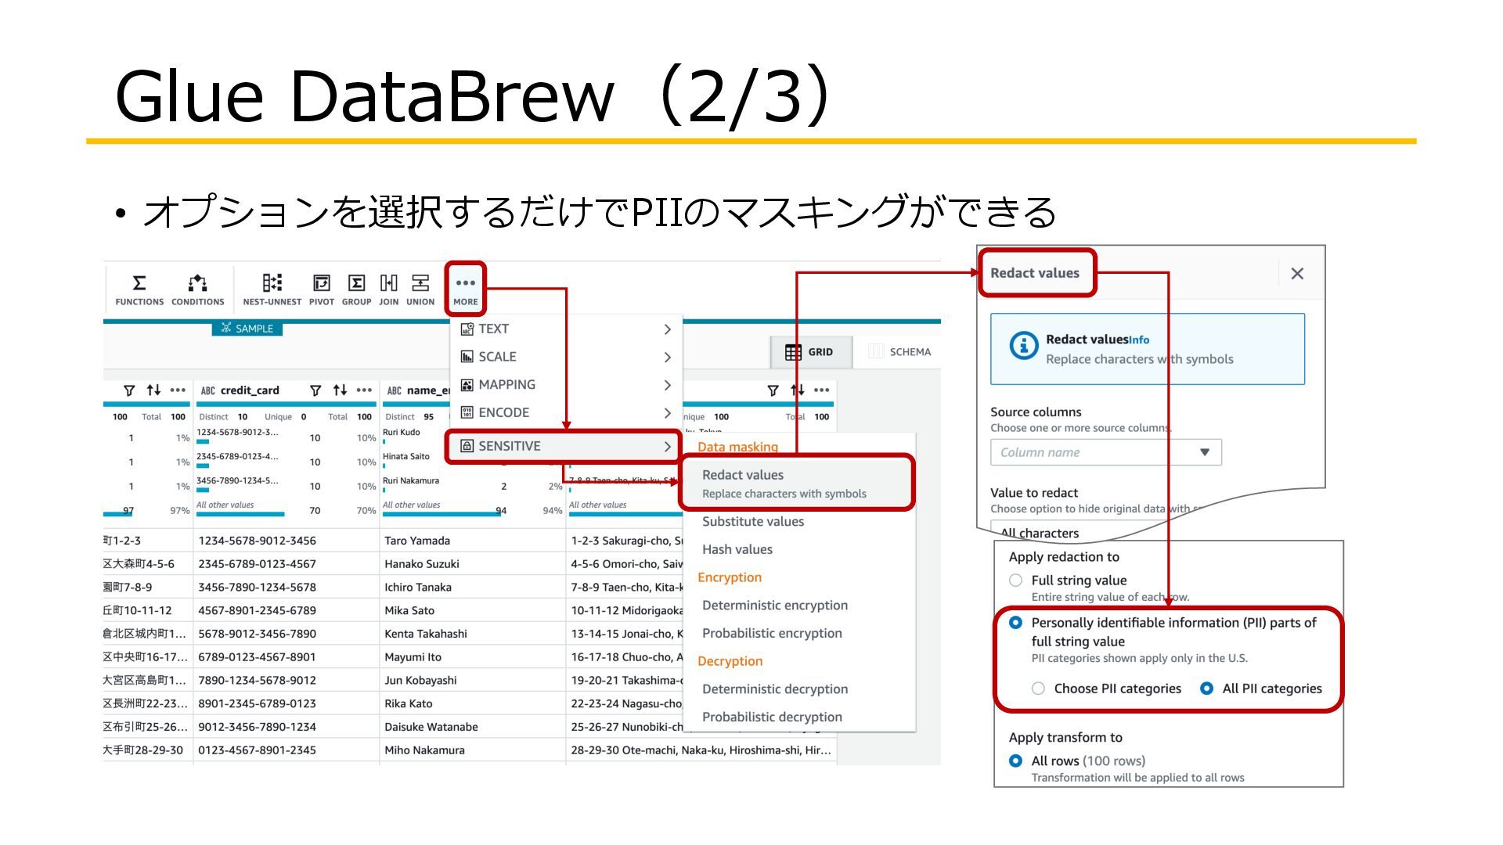Select All PII categories radio
This screenshot has width=1503, height=845.
click(x=1206, y=689)
